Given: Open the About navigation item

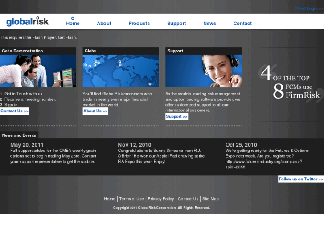Looking at the screenshot, I should point(104,24).
